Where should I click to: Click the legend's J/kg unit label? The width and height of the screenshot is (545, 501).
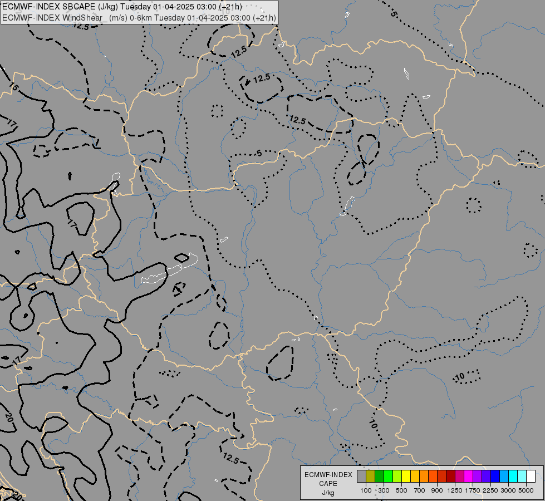[328, 493]
